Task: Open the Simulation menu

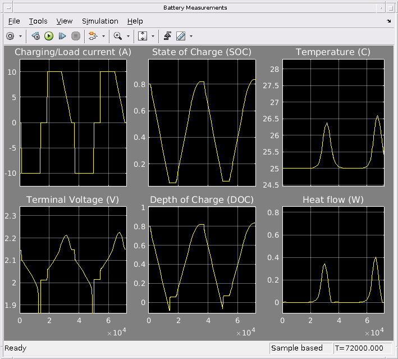Action: pyautogui.click(x=100, y=21)
